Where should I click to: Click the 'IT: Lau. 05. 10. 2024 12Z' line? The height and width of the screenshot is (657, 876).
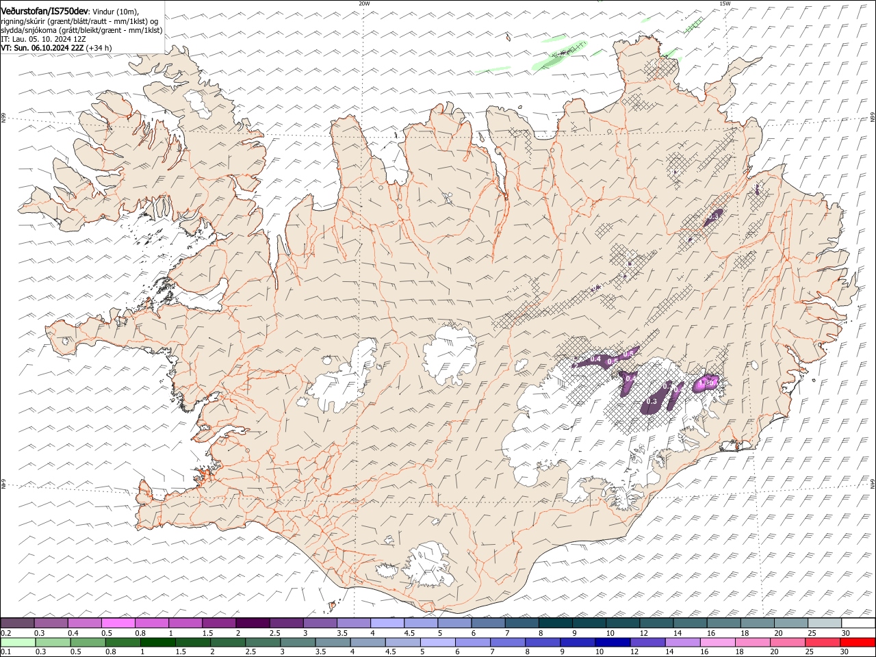43,39
